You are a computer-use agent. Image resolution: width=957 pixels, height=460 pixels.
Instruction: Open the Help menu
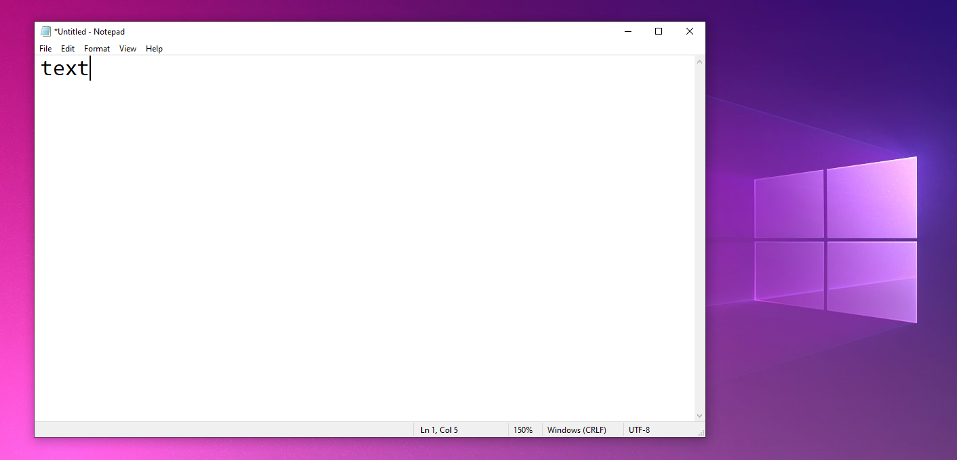click(154, 49)
